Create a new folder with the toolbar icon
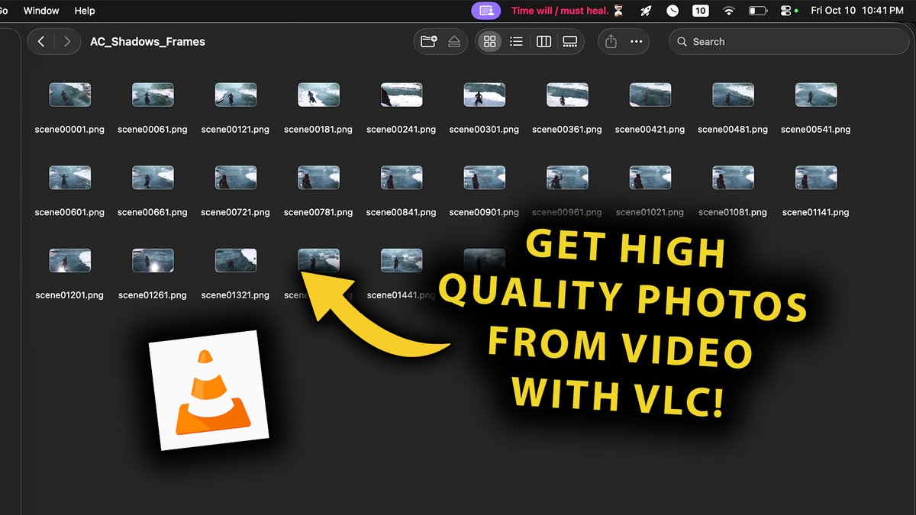Screen dimensions: 916x515 coord(429,42)
